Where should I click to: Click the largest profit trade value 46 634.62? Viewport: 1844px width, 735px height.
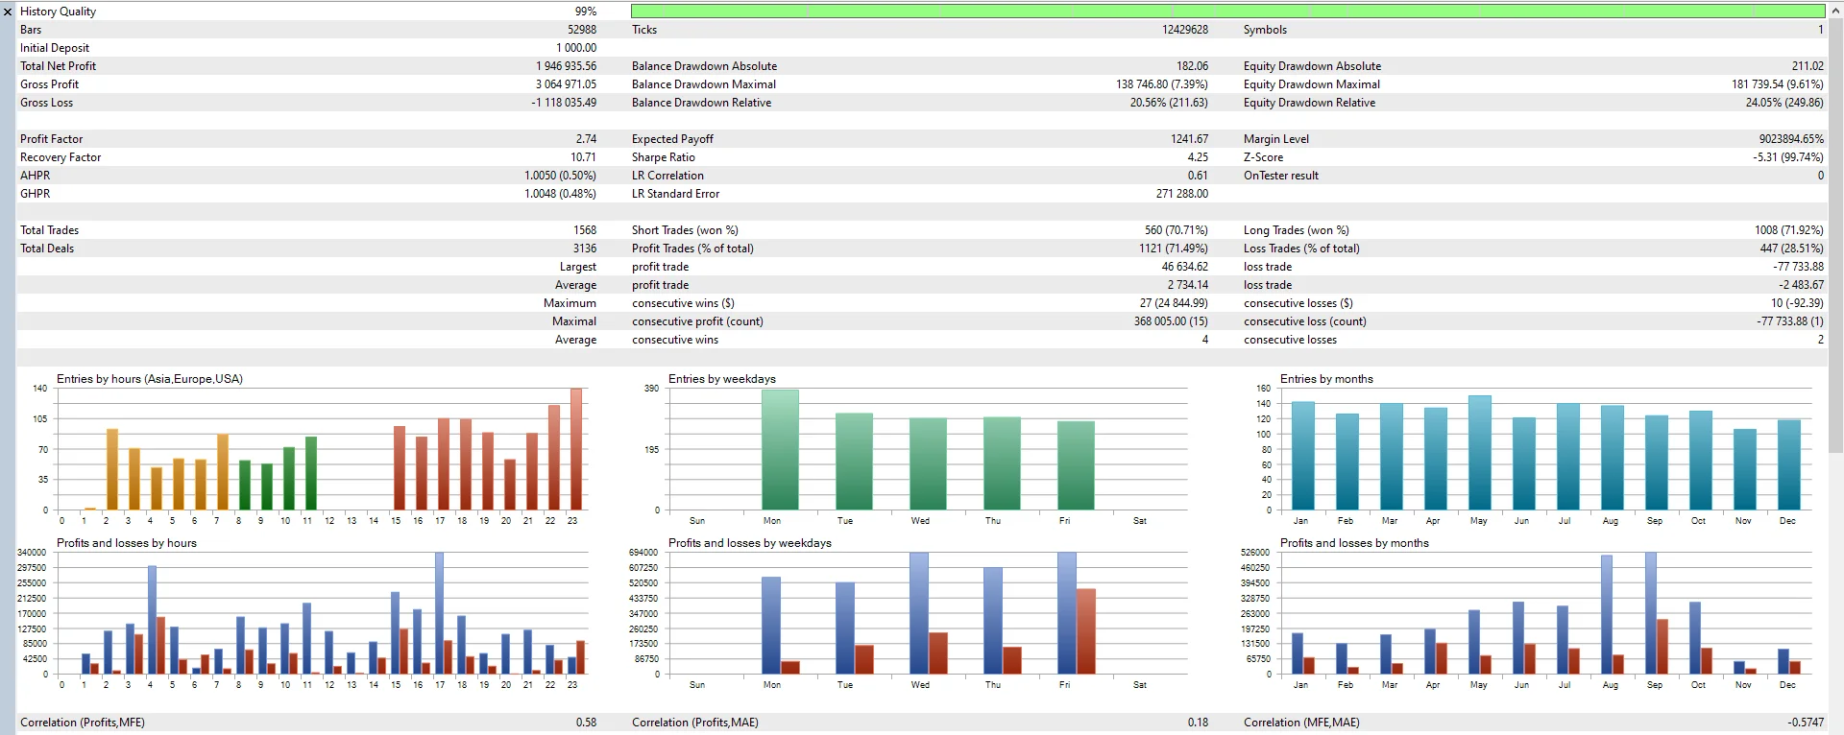click(x=1185, y=267)
